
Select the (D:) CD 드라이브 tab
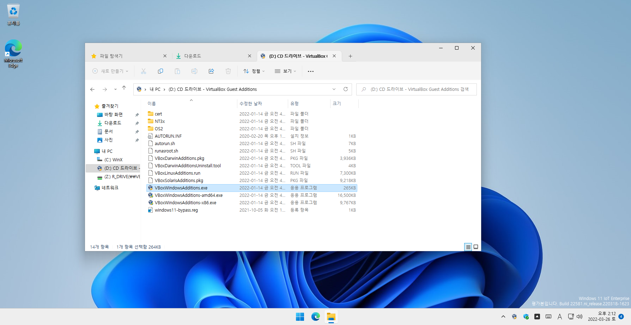coord(294,56)
